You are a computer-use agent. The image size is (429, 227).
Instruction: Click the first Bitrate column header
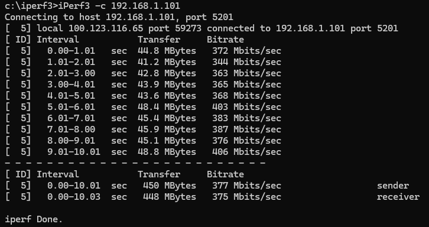[225, 40]
